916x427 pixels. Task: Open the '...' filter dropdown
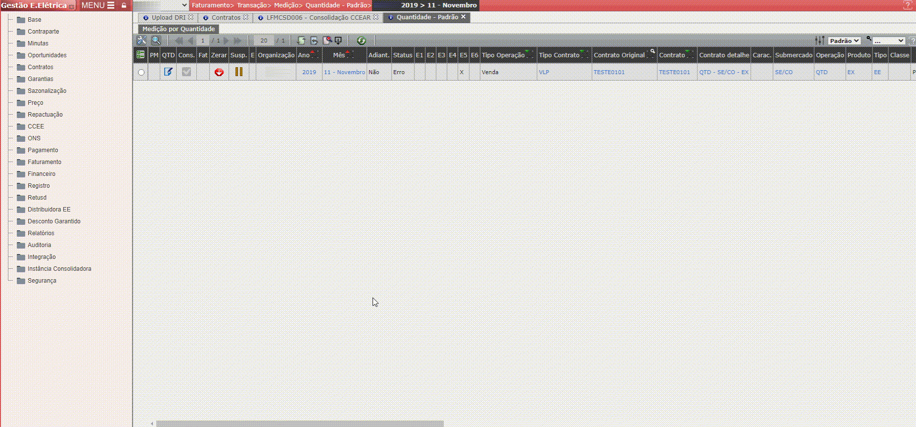[888, 41]
